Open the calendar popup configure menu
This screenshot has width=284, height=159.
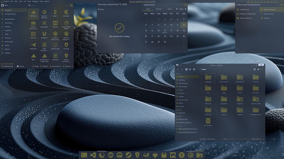pos(182,5)
